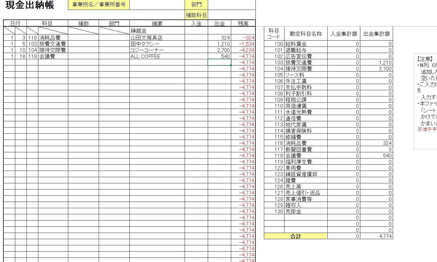Click the 補助 column header
Image resolution: width=437 pixels, height=262 pixels.
(x=83, y=23)
